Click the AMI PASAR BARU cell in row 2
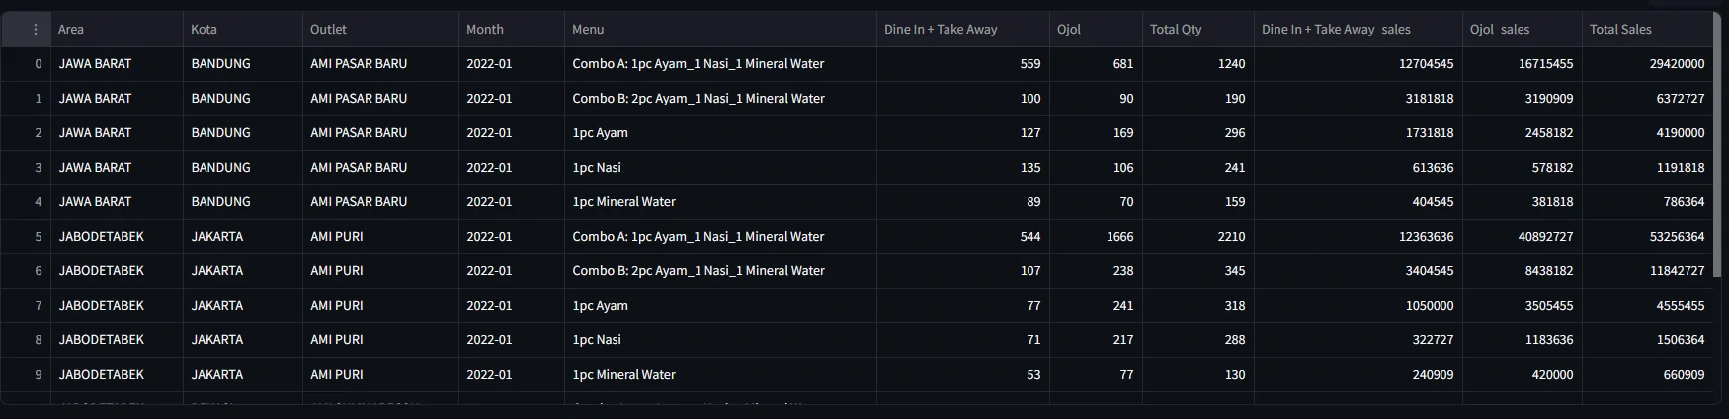1729x419 pixels. pyautogui.click(x=359, y=133)
